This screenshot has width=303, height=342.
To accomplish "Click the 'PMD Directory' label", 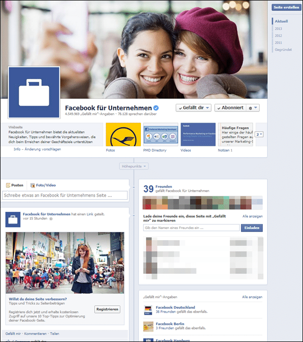I will point(155,150).
